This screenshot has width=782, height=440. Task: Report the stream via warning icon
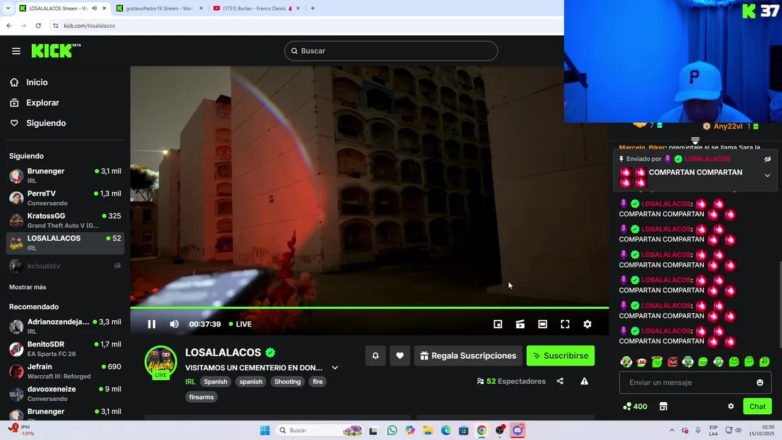tap(584, 381)
